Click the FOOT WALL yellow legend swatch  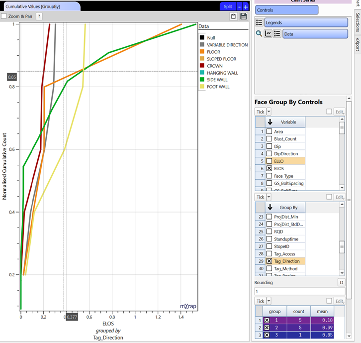(202, 87)
